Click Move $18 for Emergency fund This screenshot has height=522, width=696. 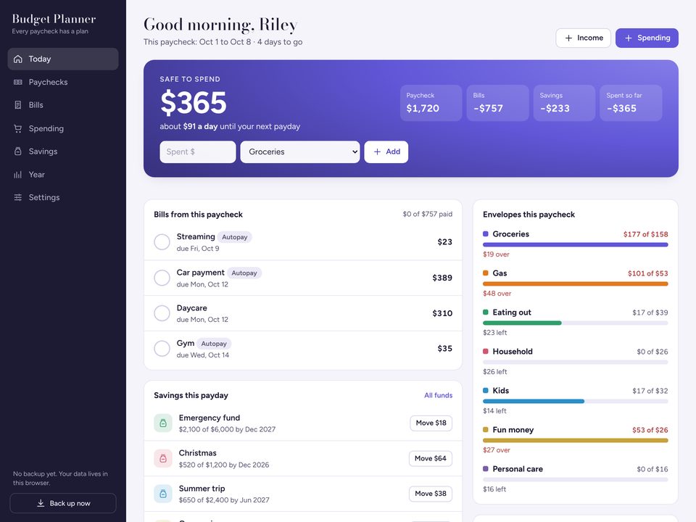pyautogui.click(x=431, y=423)
